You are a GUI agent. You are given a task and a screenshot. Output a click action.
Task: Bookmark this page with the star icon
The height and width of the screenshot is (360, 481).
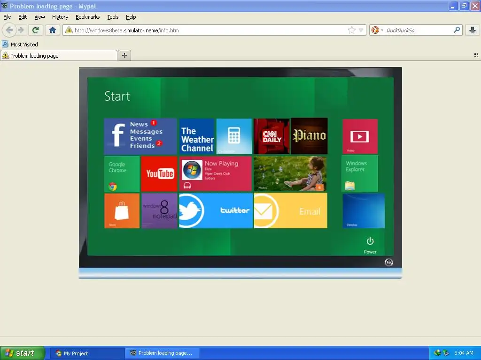click(351, 30)
